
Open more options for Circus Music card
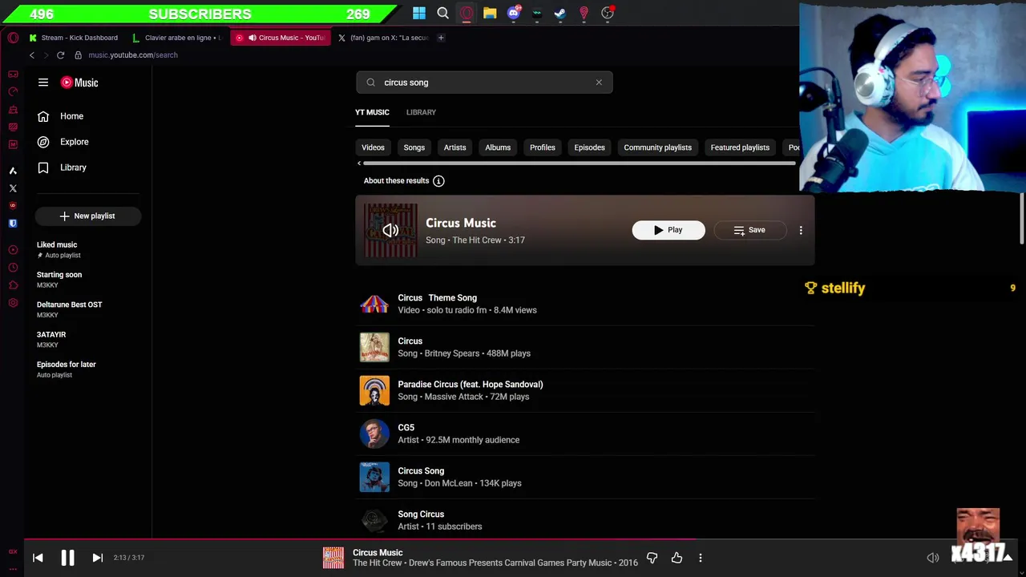(x=801, y=230)
